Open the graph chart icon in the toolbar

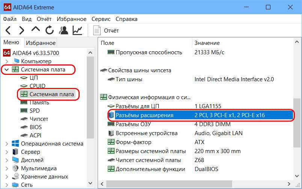click(77, 30)
